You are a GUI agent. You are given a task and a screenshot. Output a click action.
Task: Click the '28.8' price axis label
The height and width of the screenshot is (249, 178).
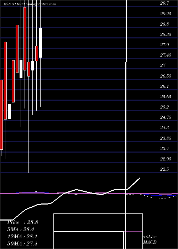click(165, 24)
